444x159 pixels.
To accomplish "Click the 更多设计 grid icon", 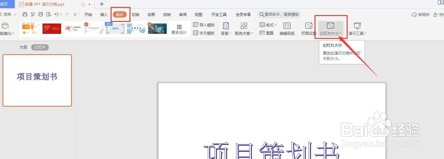I will coord(179,29).
